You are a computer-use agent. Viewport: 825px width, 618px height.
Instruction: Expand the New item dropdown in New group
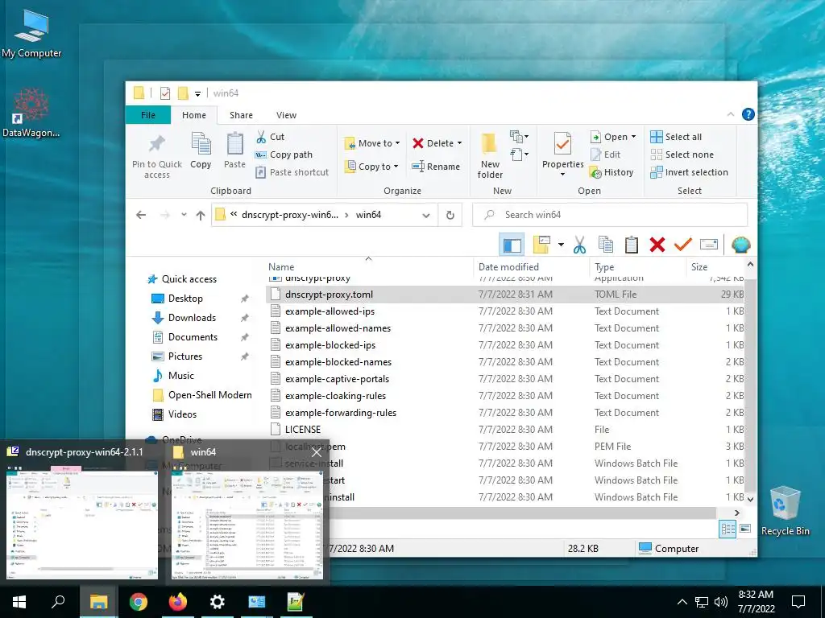click(520, 137)
